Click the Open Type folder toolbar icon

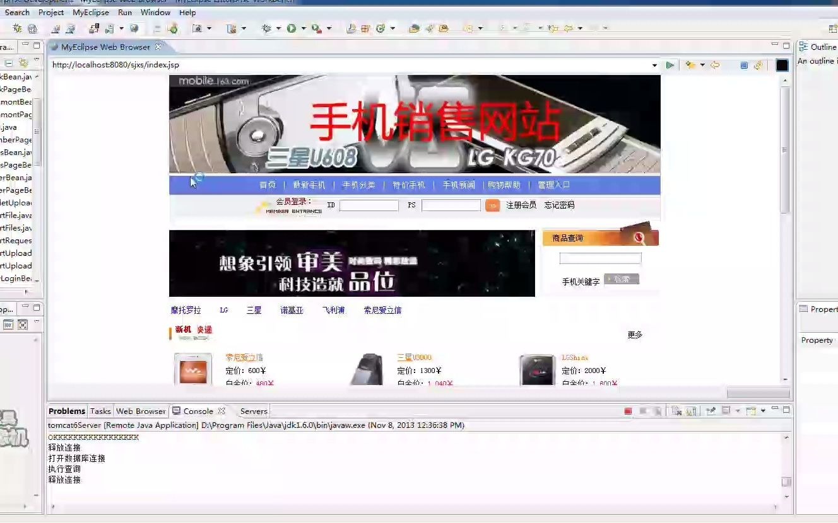414,28
